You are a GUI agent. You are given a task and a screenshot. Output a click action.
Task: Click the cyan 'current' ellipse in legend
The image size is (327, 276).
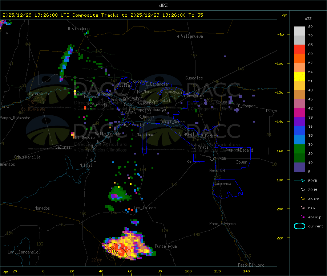[x=299, y=226]
